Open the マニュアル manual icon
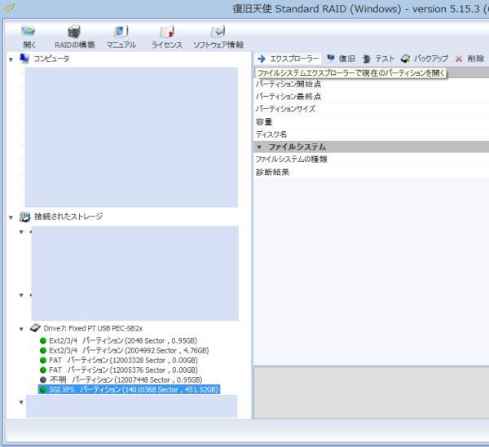Viewport: 489px width, 447px height. pyautogui.click(x=121, y=35)
